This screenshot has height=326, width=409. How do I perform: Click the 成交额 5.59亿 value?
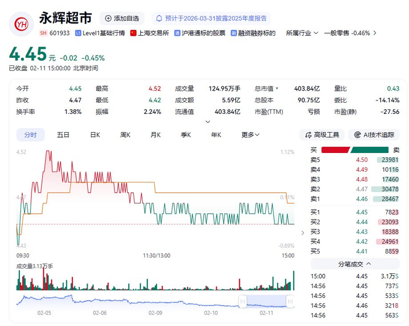[x=231, y=100]
